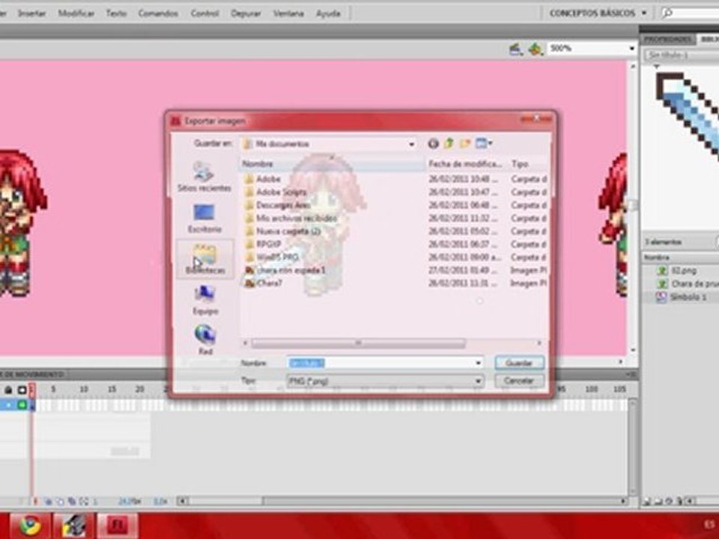
Task: Click the lock all layers icon
Action: click(x=9, y=389)
